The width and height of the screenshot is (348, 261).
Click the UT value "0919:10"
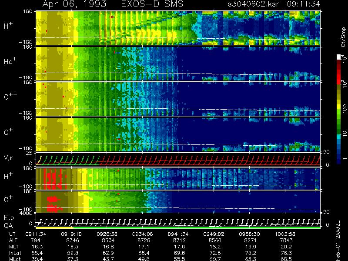pos(71,234)
